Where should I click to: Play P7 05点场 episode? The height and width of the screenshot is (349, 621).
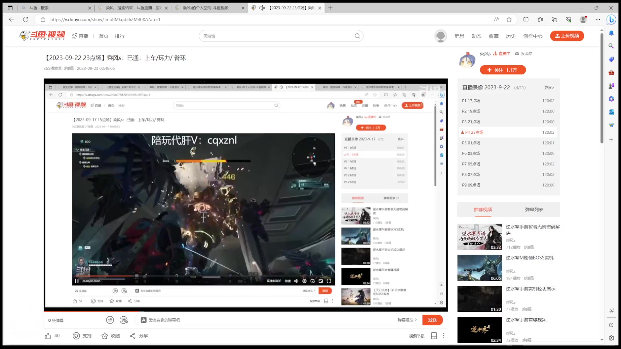coord(508,164)
